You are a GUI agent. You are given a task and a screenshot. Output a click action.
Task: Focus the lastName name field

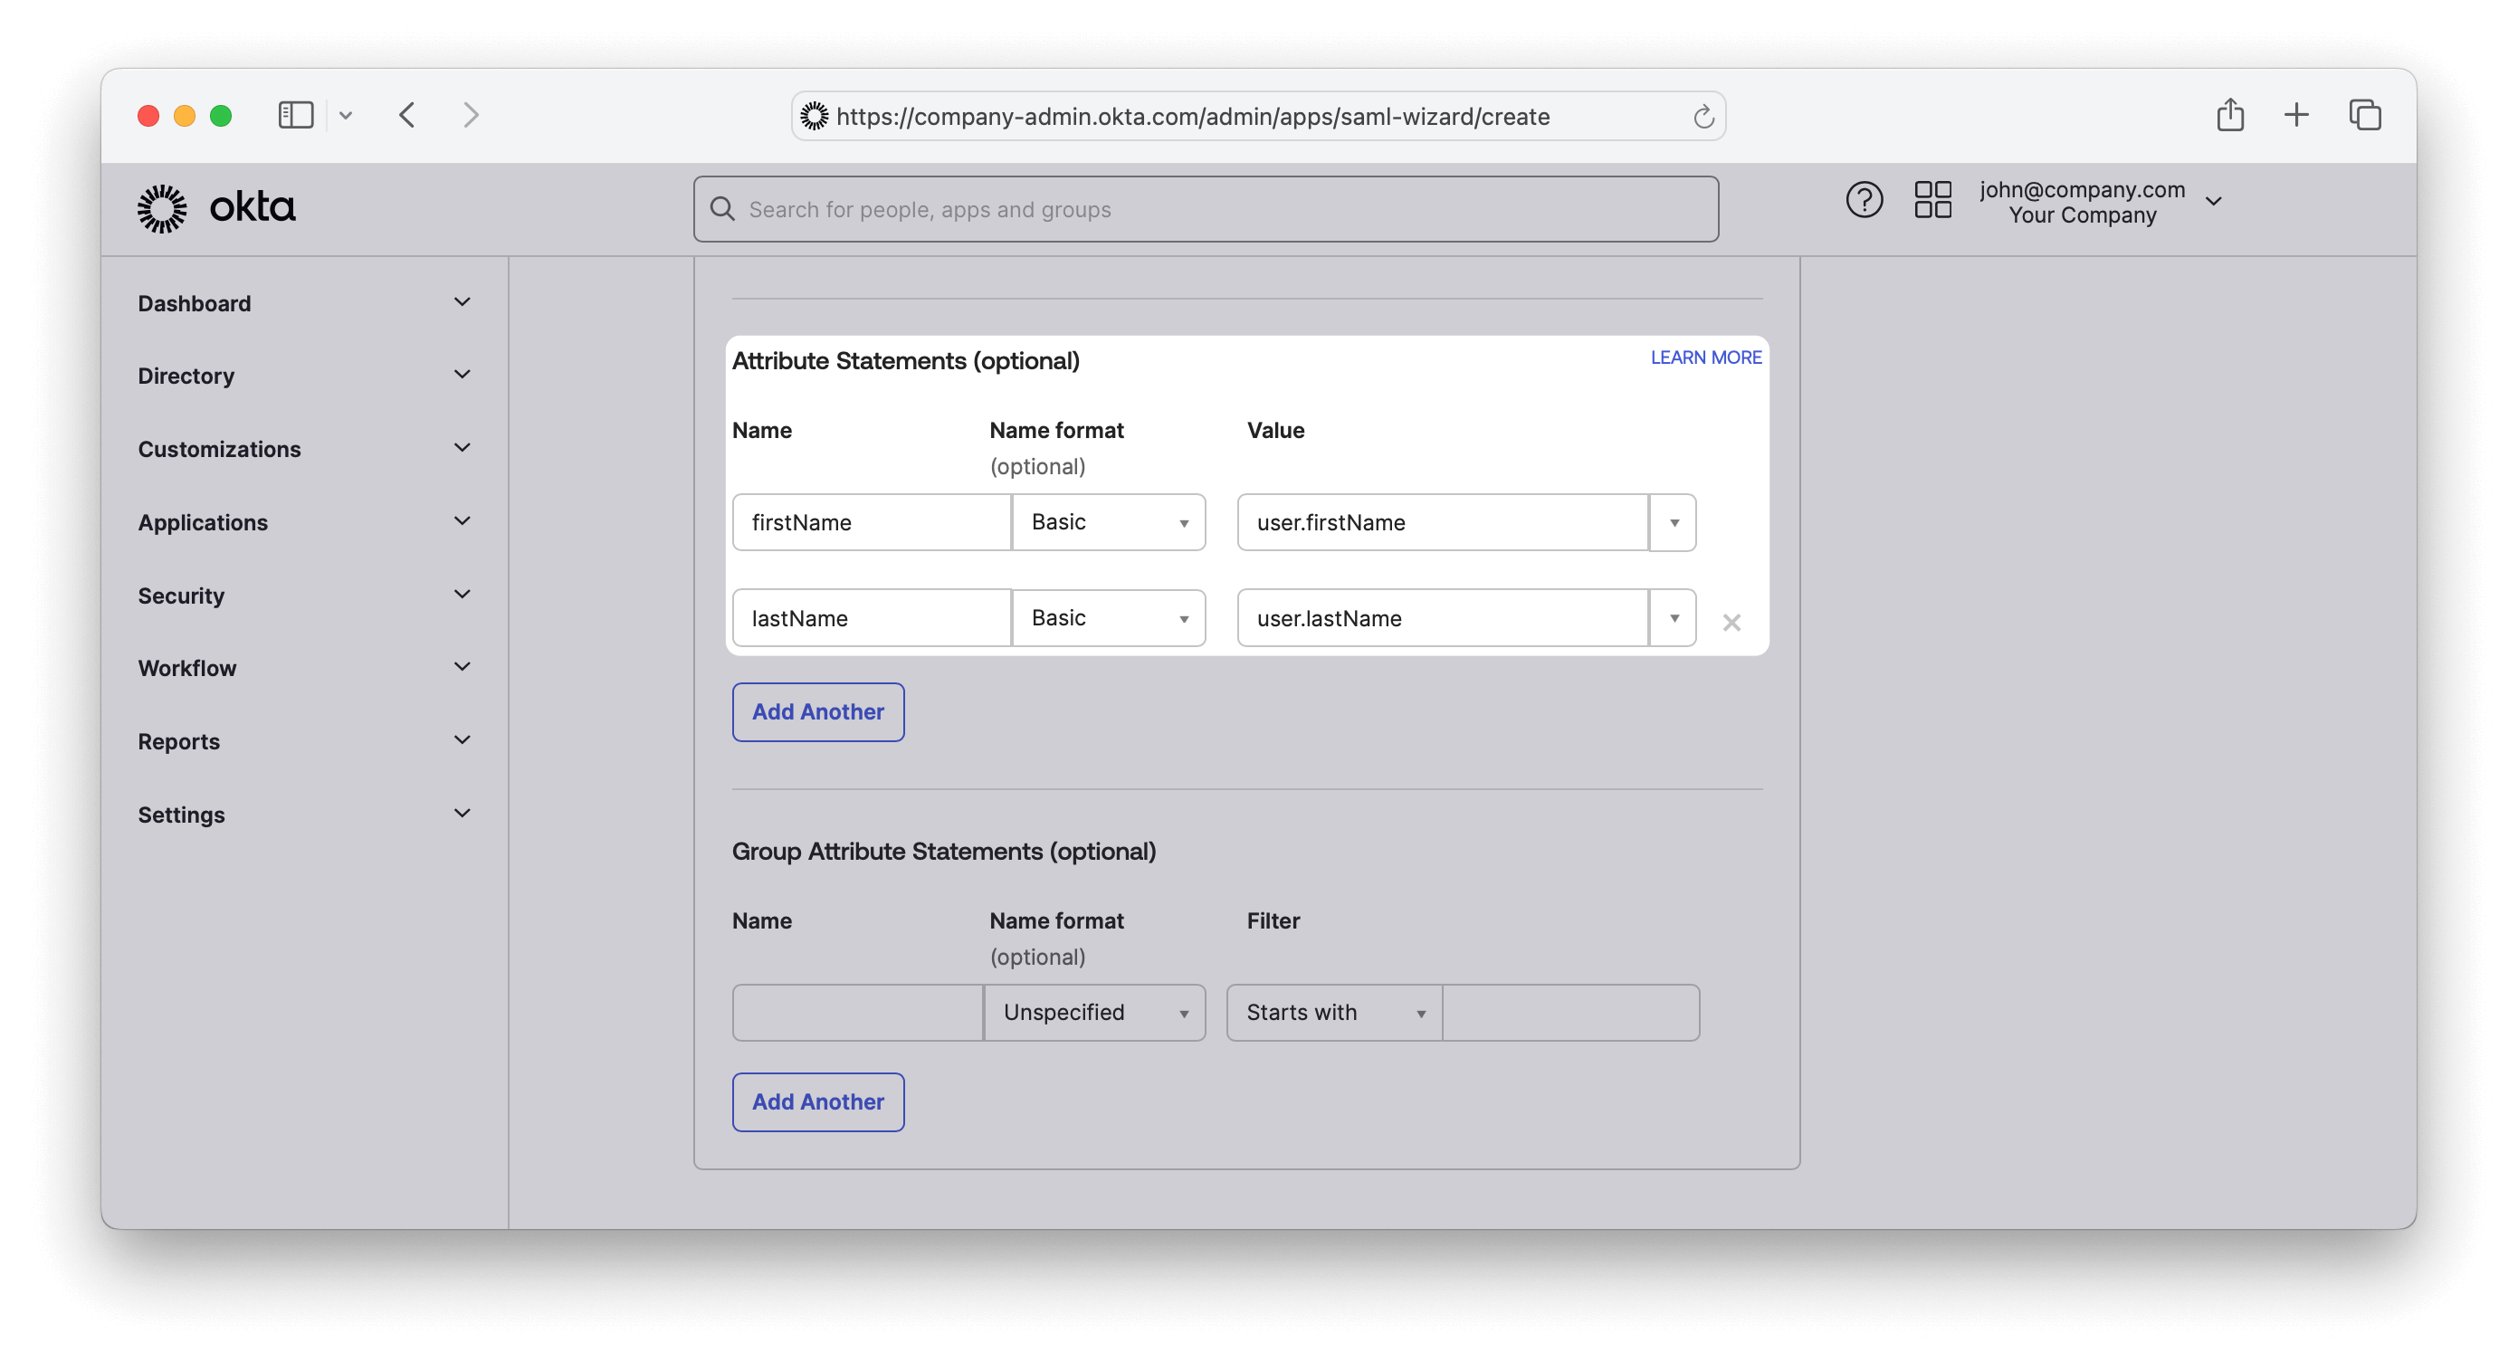(x=872, y=618)
